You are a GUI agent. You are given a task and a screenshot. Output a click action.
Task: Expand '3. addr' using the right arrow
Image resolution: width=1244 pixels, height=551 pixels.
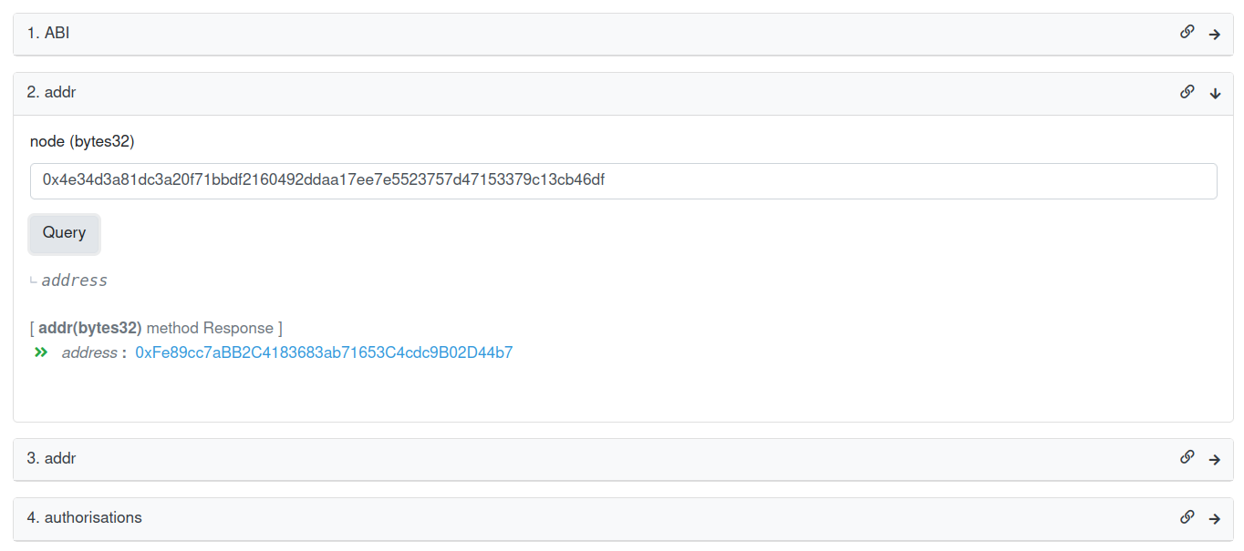click(x=1214, y=459)
